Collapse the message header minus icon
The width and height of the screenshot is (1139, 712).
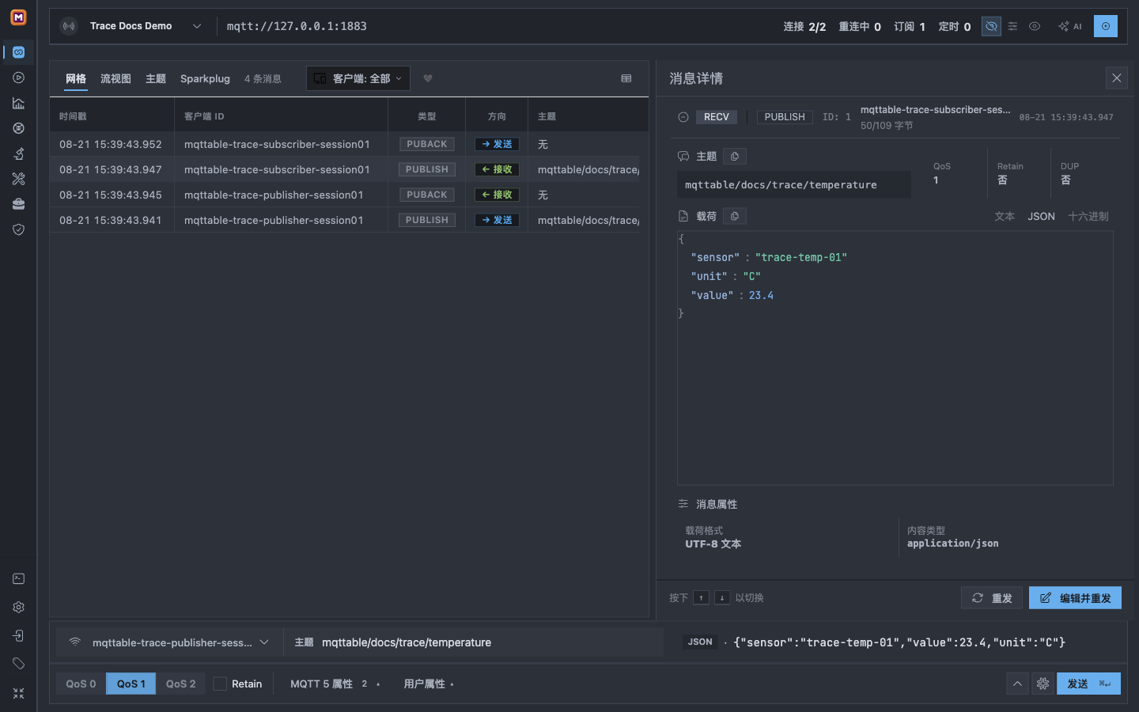(683, 117)
